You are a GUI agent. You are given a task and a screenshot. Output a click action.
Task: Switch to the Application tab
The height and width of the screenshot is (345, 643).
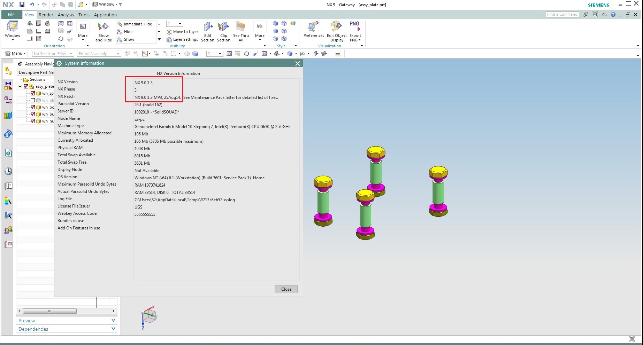click(105, 15)
